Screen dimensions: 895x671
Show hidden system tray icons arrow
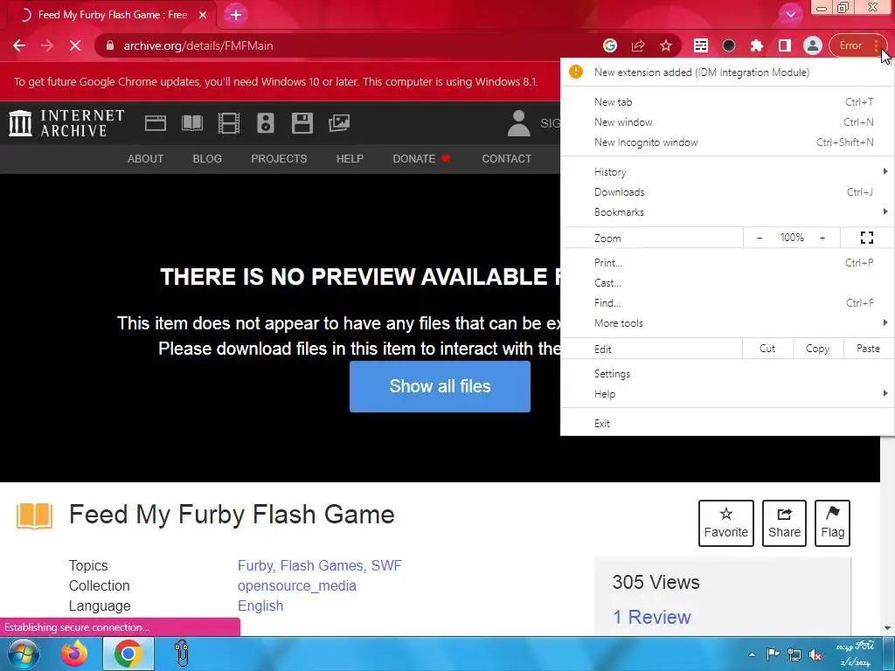[752, 654]
